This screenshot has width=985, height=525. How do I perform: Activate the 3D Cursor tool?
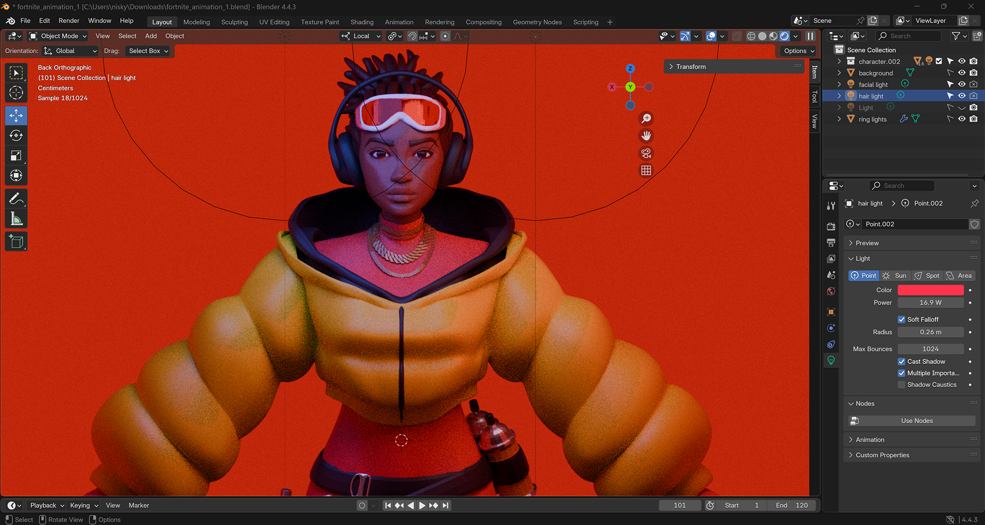pos(16,93)
